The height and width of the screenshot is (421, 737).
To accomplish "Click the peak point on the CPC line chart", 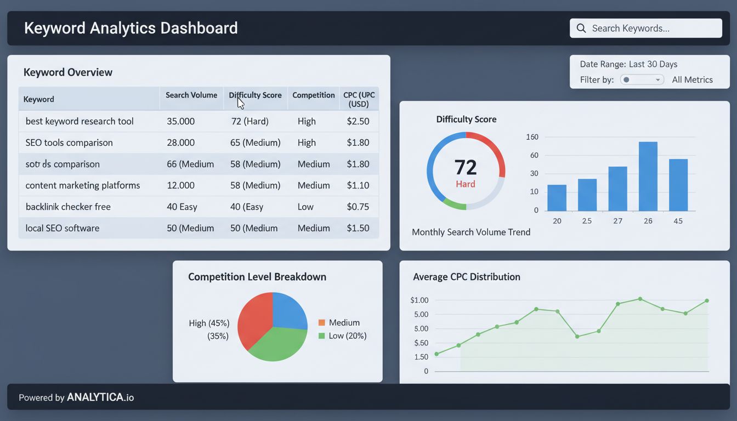I will pyautogui.click(x=638, y=299).
